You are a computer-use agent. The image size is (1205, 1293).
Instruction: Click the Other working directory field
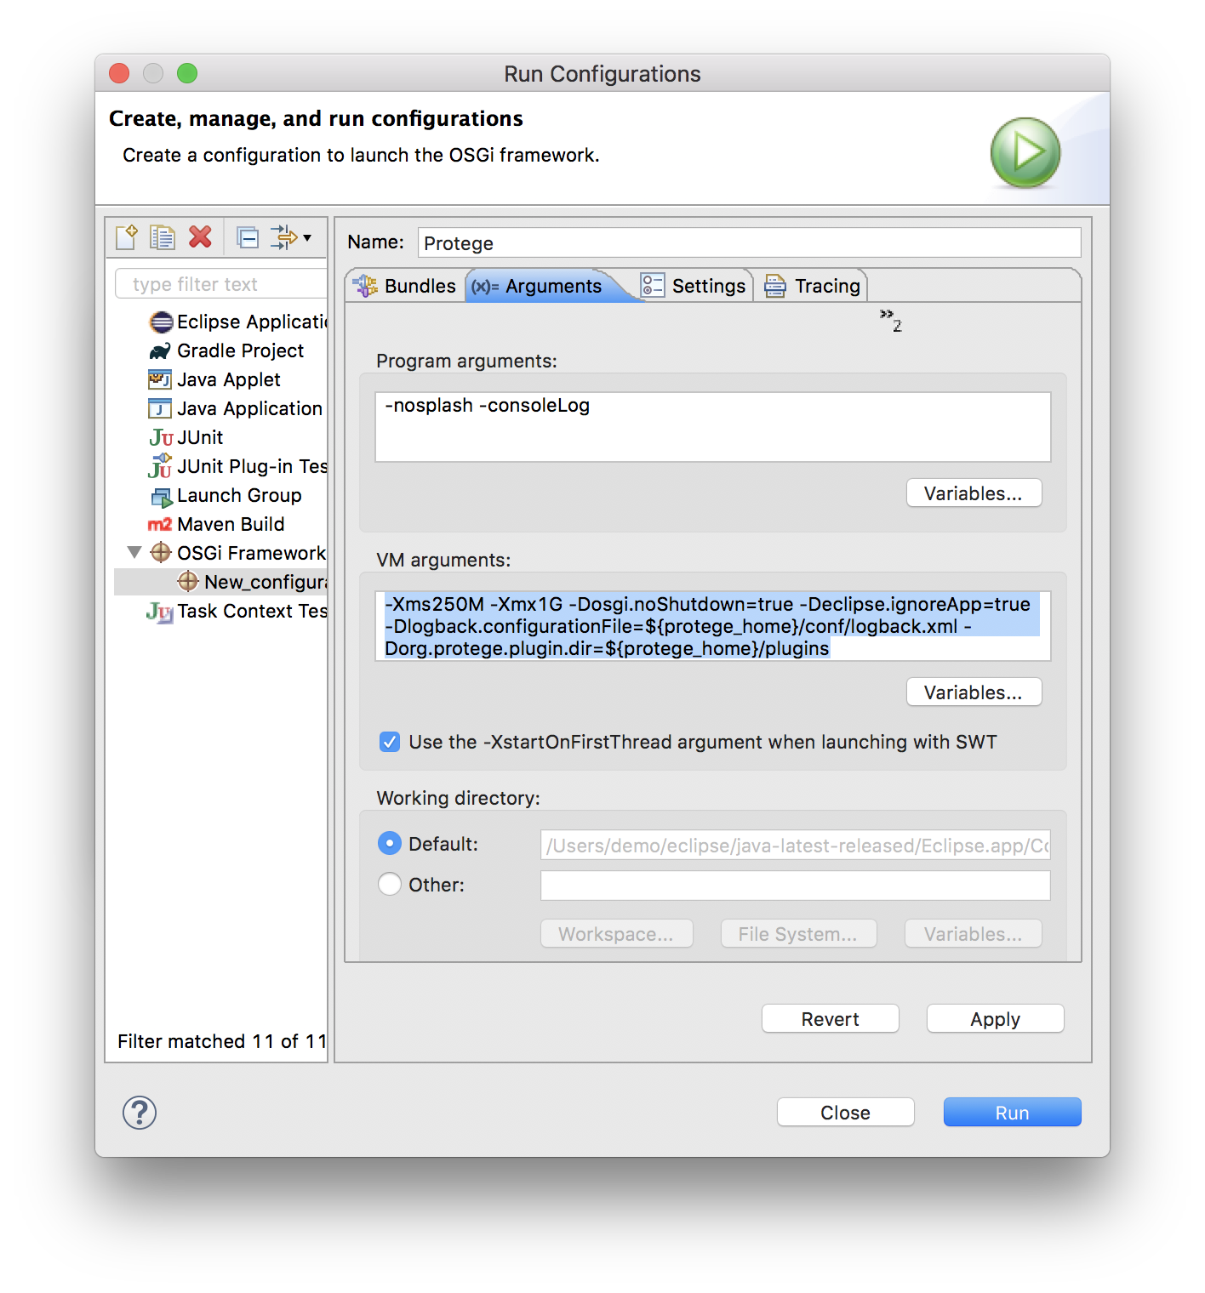(796, 886)
